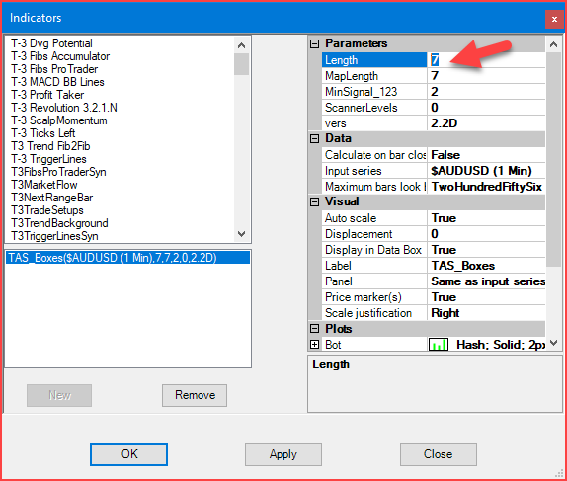This screenshot has height=481, width=567.
Task: Open Price marker(s) True value
Action: (486, 297)
